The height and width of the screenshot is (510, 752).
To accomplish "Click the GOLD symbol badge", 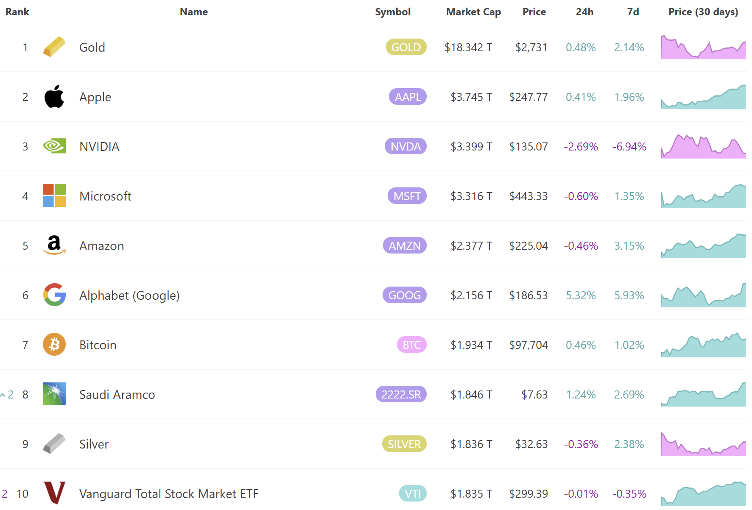I will pos(406,47).
